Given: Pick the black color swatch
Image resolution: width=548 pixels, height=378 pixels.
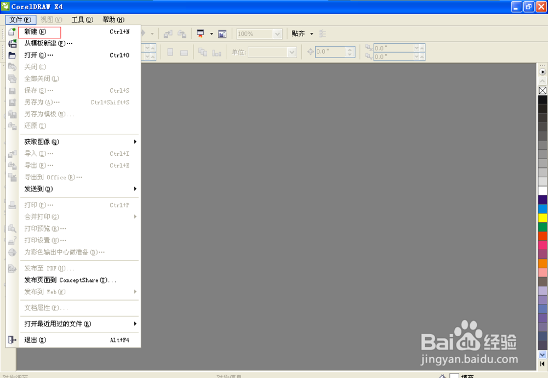Looking at the screenshot, I should point(543,99).
